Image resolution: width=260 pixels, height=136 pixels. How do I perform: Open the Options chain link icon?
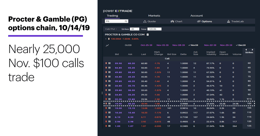[199, 21]
